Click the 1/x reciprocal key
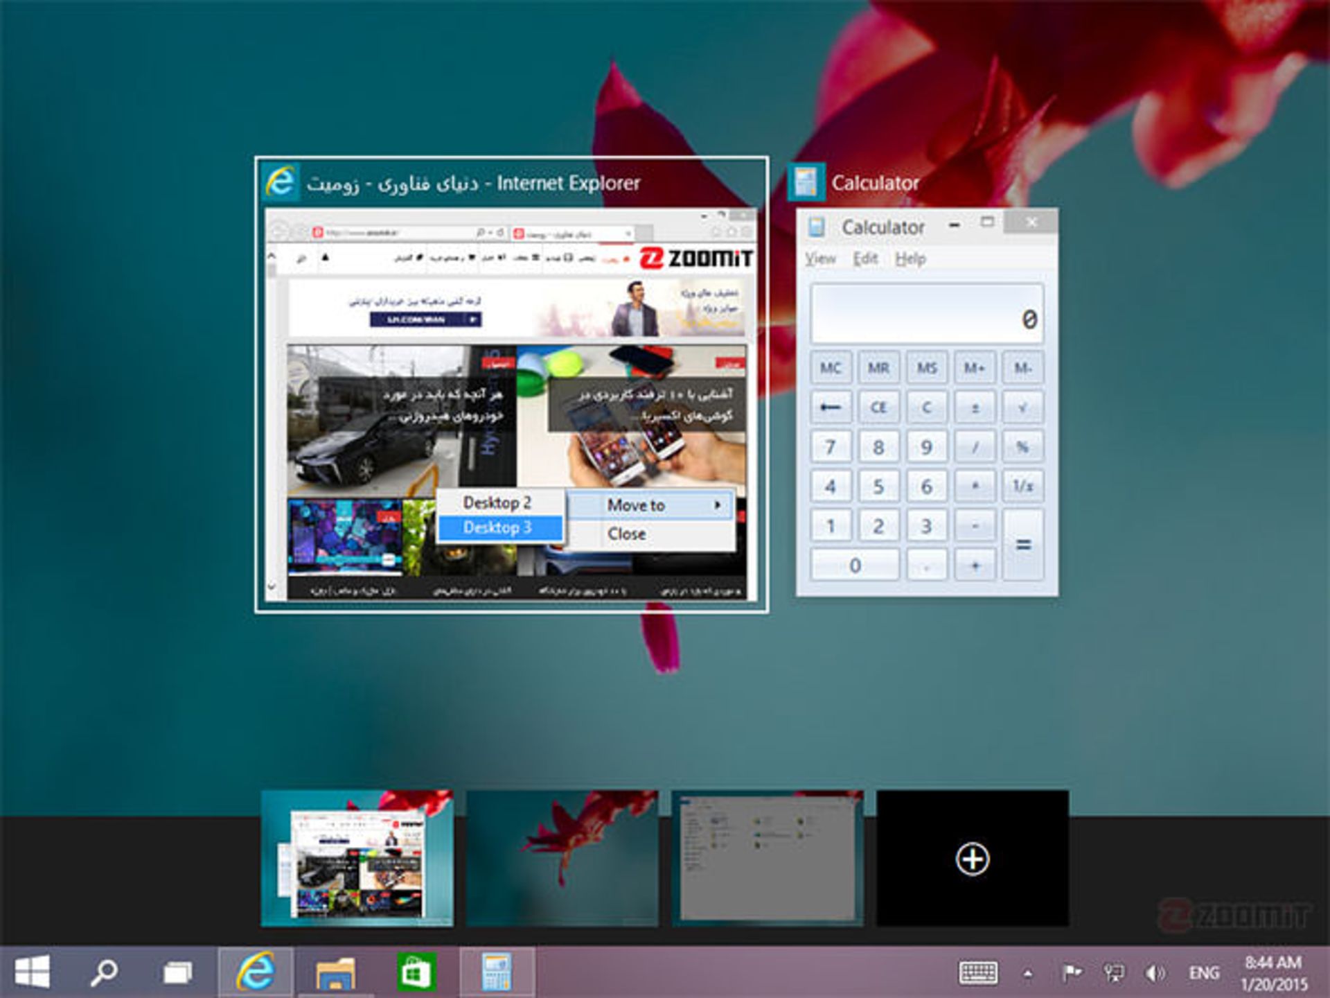1330x998 pixels. pyautogui.click(x=1022, y=486)
